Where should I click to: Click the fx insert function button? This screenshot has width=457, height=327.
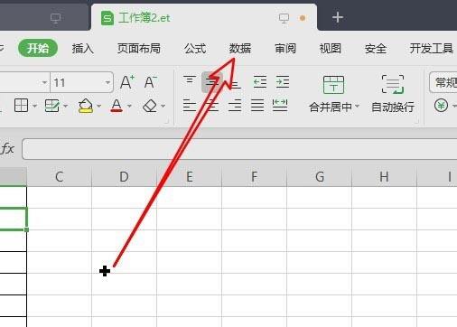click(x=7, y=149)
